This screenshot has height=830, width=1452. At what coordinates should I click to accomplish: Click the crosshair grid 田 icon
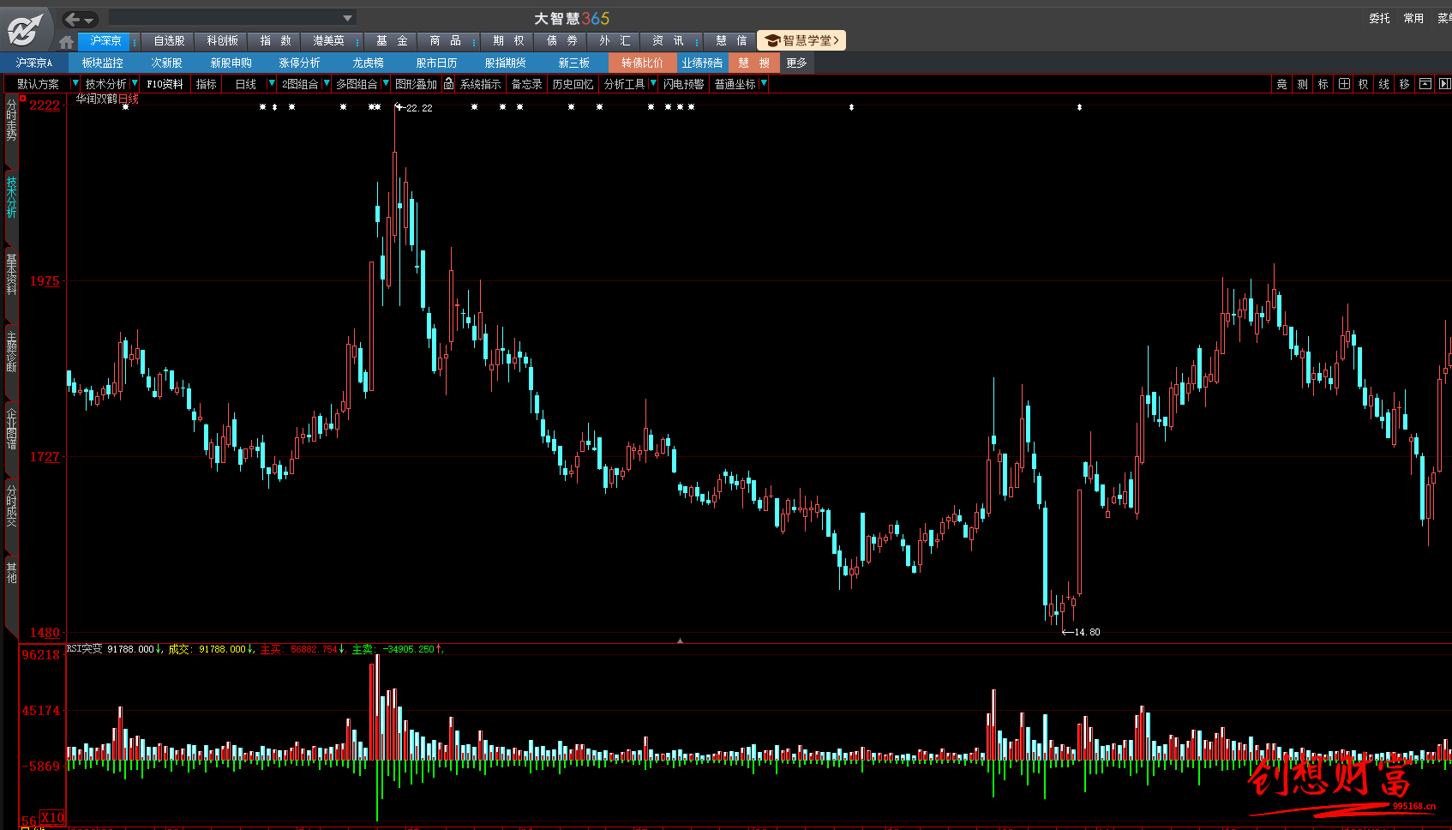click(x=1344, y=84)
